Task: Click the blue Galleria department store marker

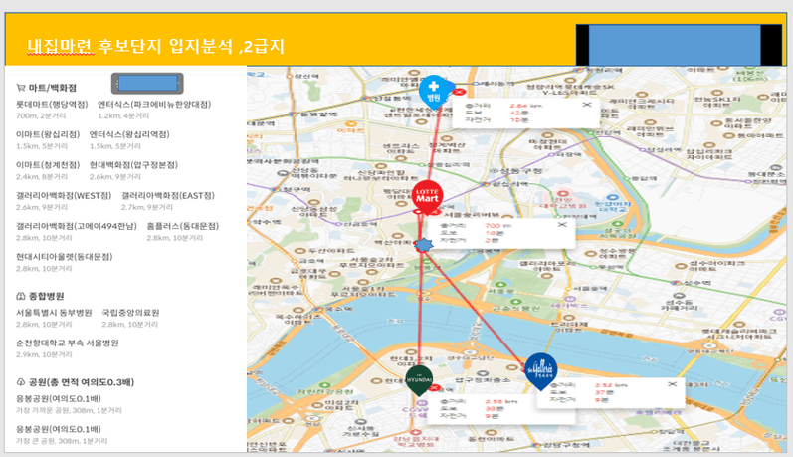Action: coord(540,371)
